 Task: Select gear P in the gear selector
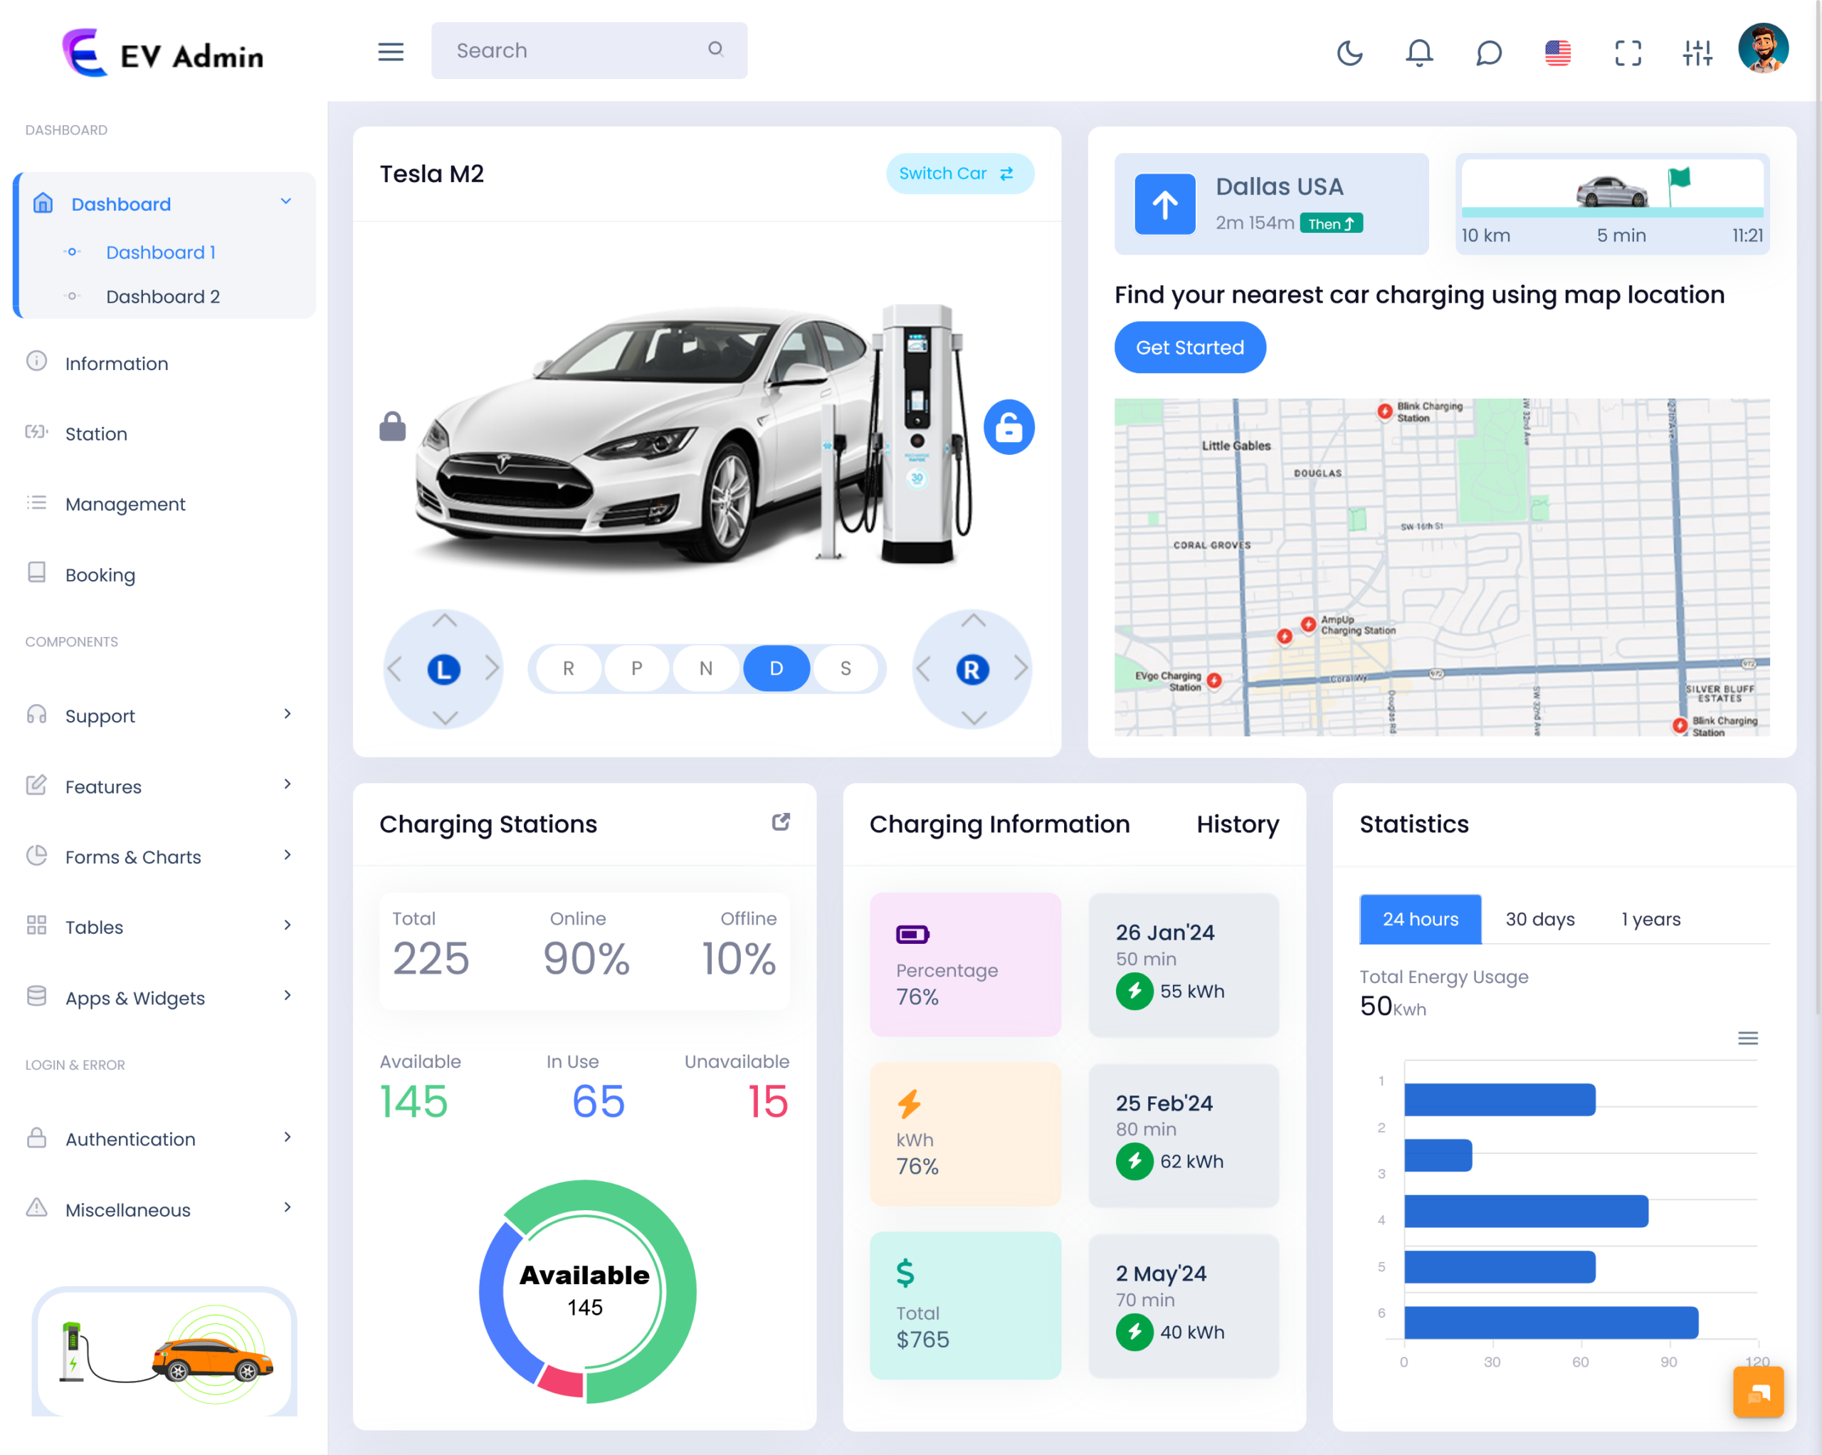pos(636,668)
